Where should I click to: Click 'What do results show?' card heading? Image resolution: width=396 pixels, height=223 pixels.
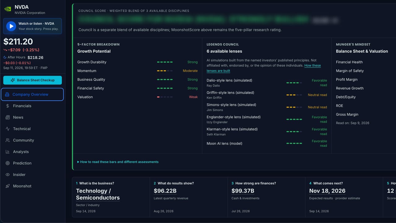coord(176,183)
